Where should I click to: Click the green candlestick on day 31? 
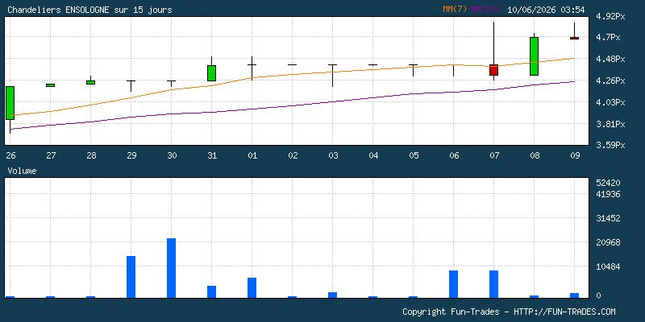coord(211,73)
